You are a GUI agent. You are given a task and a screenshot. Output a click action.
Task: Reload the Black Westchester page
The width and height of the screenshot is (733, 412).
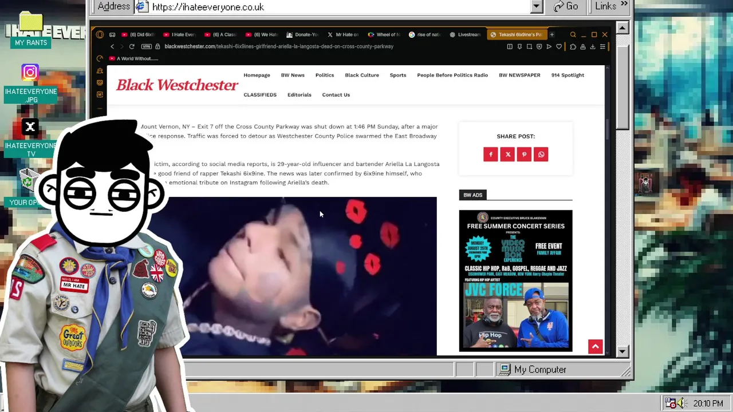(x=132, y=46)
